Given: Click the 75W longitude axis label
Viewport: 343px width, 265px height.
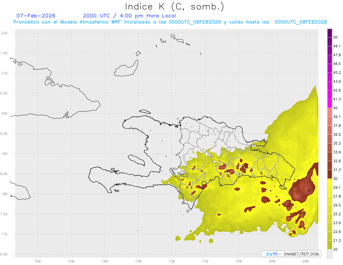Looking at the screenshot, I should click(x=71, y=261).
